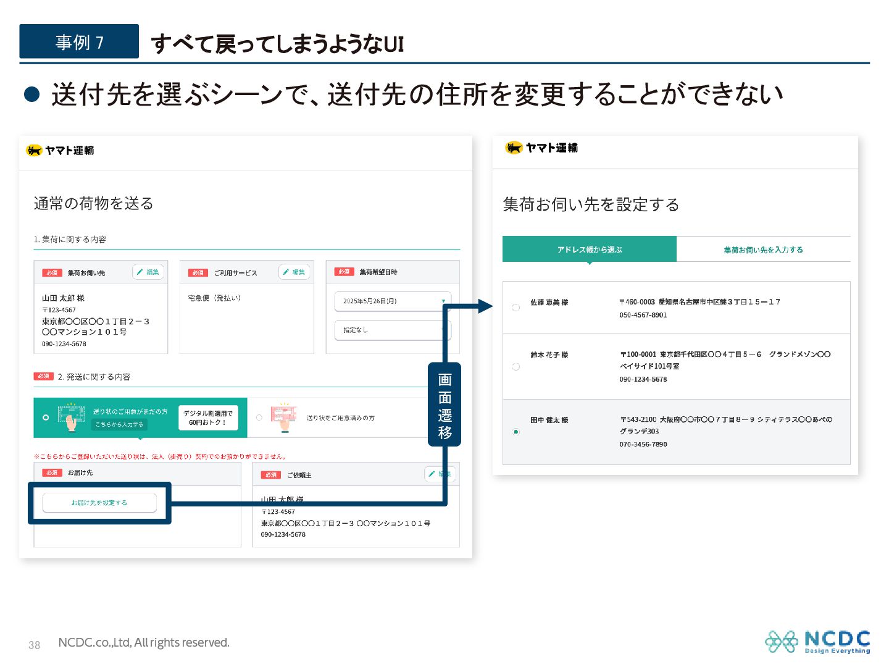This screenshot has width=889, height=667.
Task: Click the hand-and-waybill illustration in the green option
Action: [x=71, y=417]
